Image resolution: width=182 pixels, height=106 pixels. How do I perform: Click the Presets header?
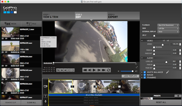pos(157,96)
